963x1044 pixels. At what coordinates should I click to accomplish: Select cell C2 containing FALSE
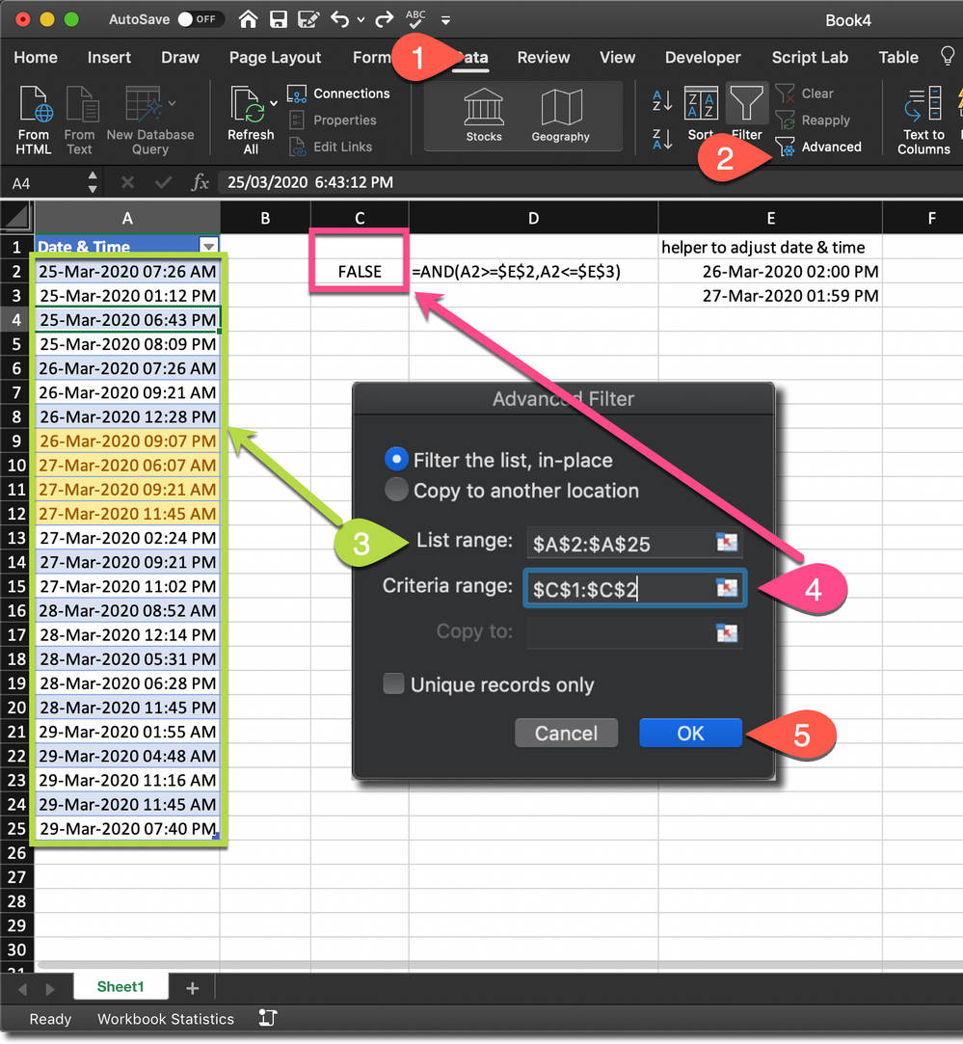pos(360,272)
